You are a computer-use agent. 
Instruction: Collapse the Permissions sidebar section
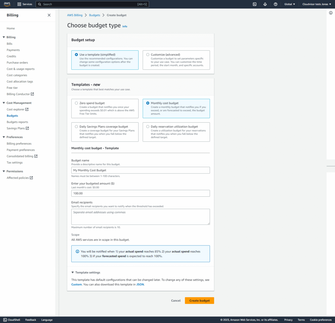coord(4,171)
